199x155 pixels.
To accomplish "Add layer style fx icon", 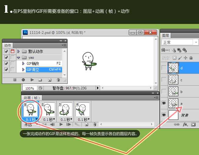I will (185, 124).
